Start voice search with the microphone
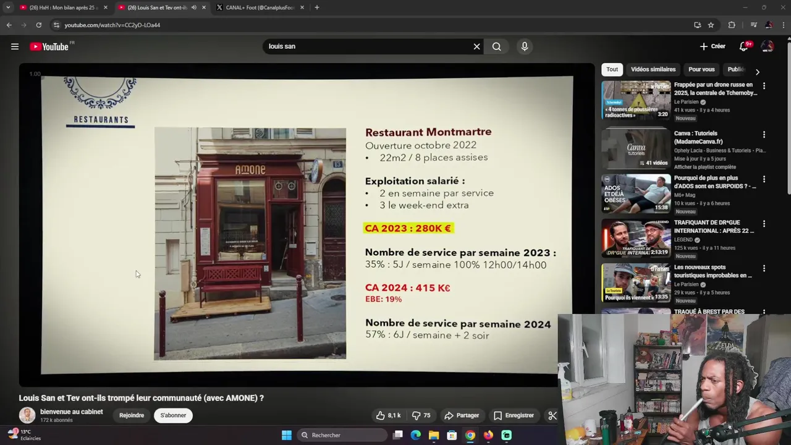 click(x=525, y=46)
